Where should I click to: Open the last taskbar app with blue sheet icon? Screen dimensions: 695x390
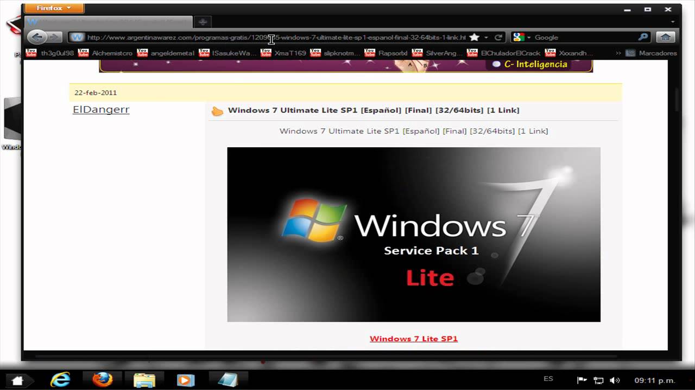pyautogui.click(x=228, y=380)
